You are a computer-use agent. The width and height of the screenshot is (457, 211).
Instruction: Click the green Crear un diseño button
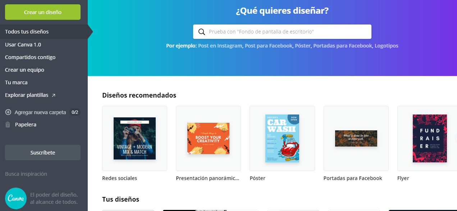tap(43, 12)
